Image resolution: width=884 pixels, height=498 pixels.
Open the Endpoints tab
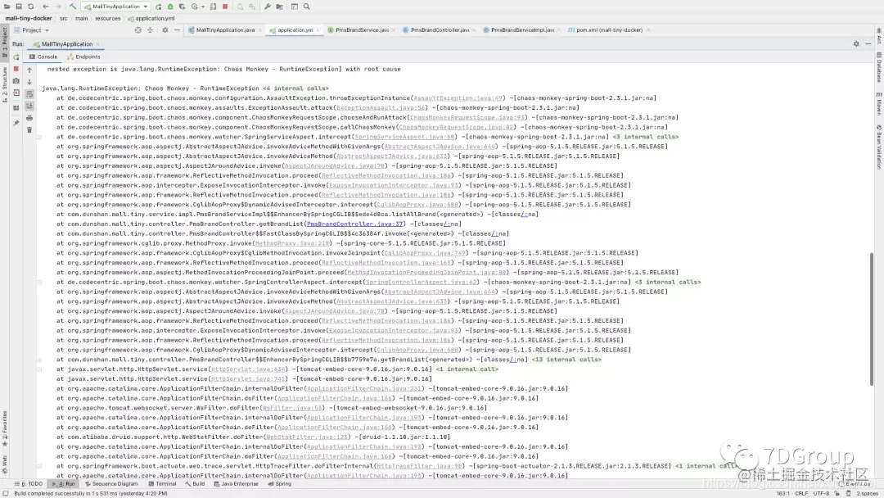pyautogui.click(x=83, y=57)
